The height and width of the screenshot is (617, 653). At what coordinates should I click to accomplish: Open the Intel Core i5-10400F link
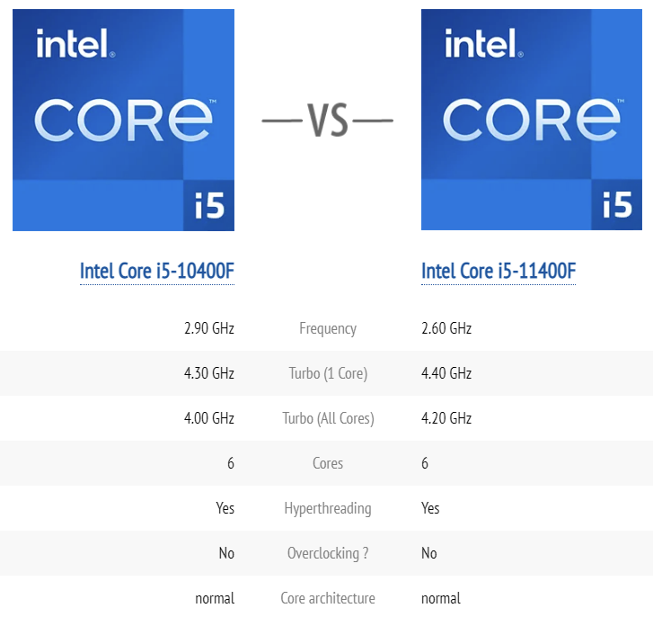pyautogui.click(x=157, y=272)
